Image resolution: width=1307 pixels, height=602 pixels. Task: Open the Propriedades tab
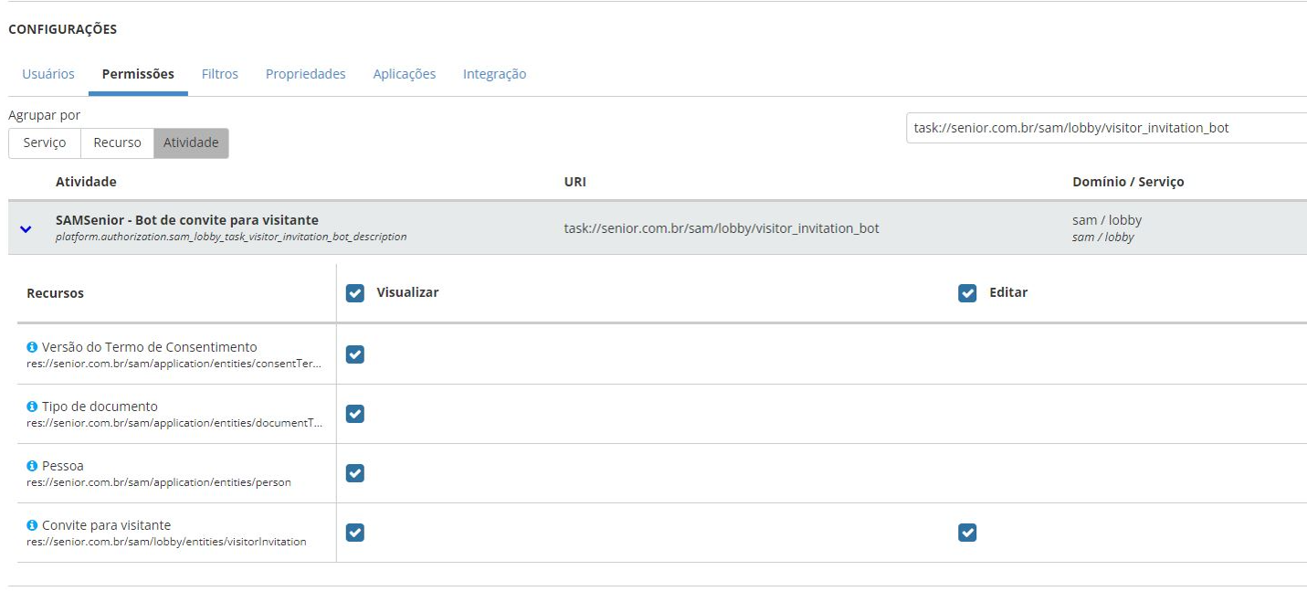(305, 74)
